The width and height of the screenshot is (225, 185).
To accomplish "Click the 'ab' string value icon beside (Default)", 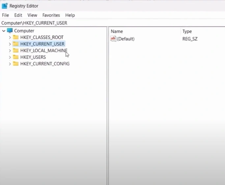I will tap(113, 39).
